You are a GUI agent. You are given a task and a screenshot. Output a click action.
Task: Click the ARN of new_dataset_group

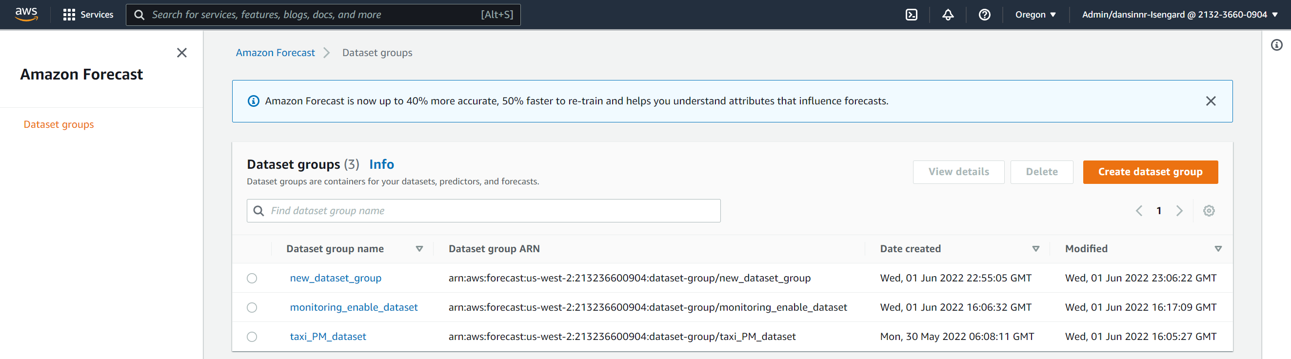[x=629, y=279]
